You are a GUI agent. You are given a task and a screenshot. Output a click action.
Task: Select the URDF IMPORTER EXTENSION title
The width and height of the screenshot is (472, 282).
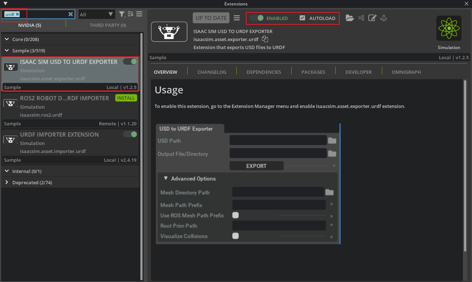pos(59,134)
